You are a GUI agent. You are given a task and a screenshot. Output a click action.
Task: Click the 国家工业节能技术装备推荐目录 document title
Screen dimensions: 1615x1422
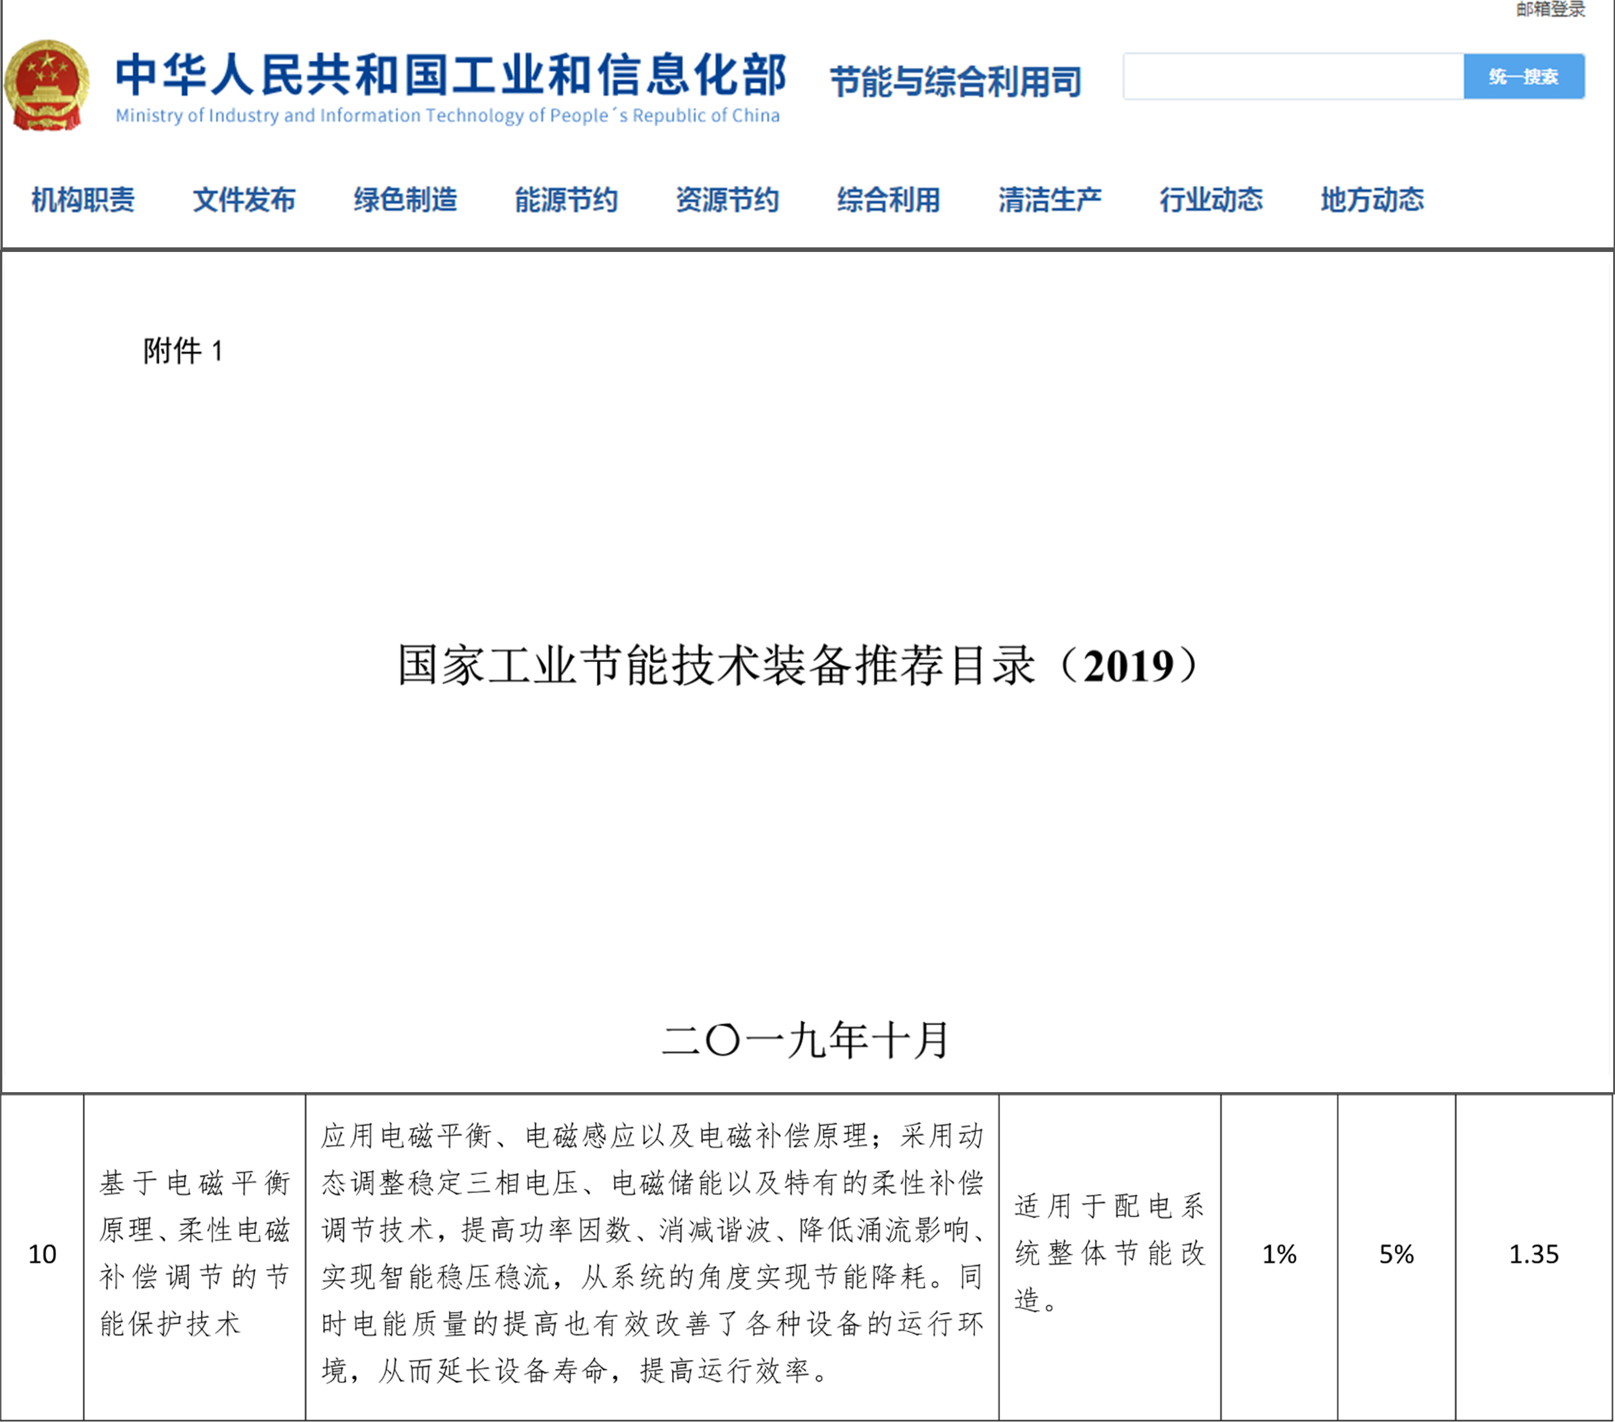[x=798, y=665]
